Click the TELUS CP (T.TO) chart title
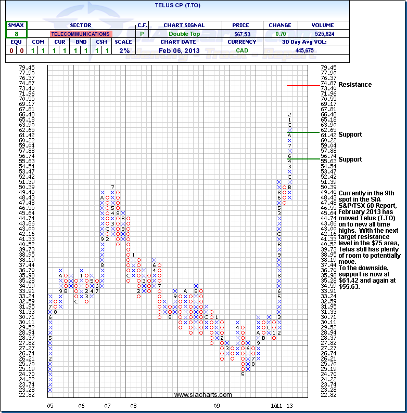407x413 pixels. [x=175, y=5]
